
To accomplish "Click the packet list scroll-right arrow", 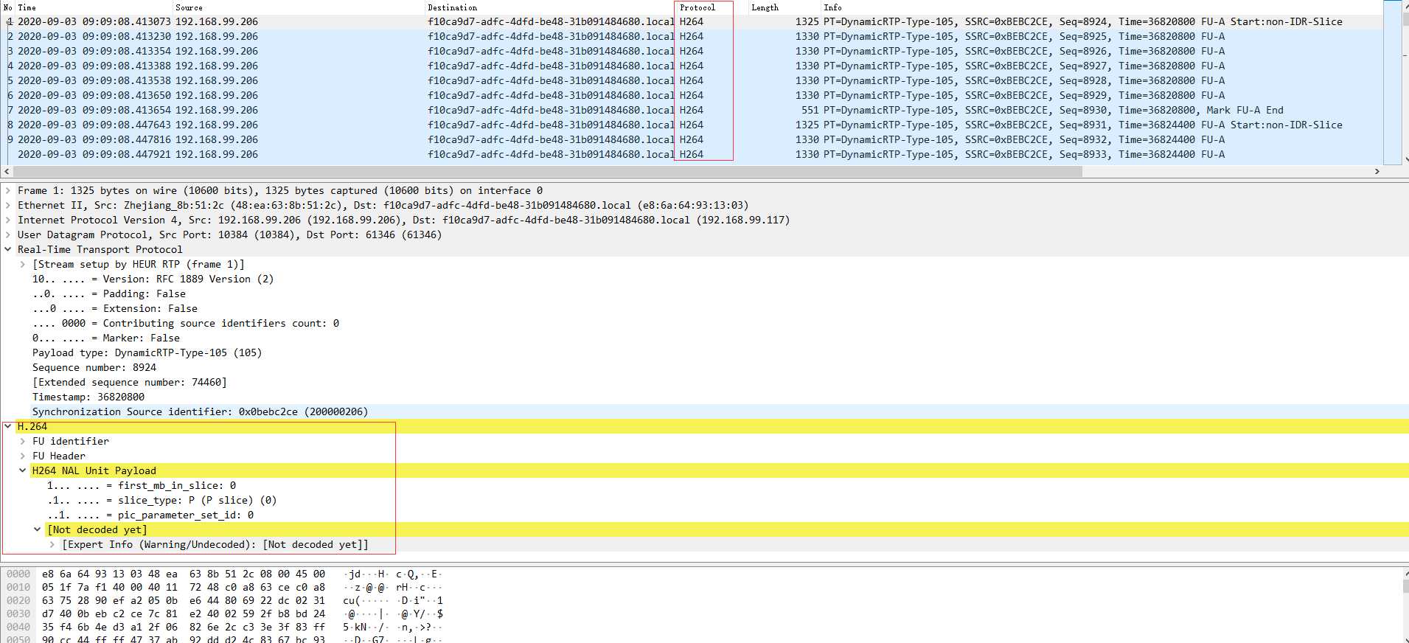I will pyautogui.click(x=1377, y=171).
